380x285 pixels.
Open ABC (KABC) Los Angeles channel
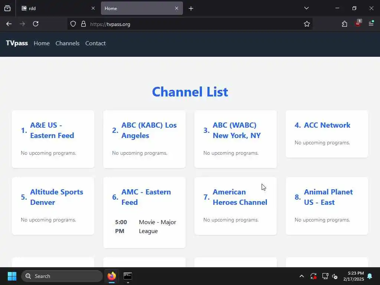click(x=149, y=130)
